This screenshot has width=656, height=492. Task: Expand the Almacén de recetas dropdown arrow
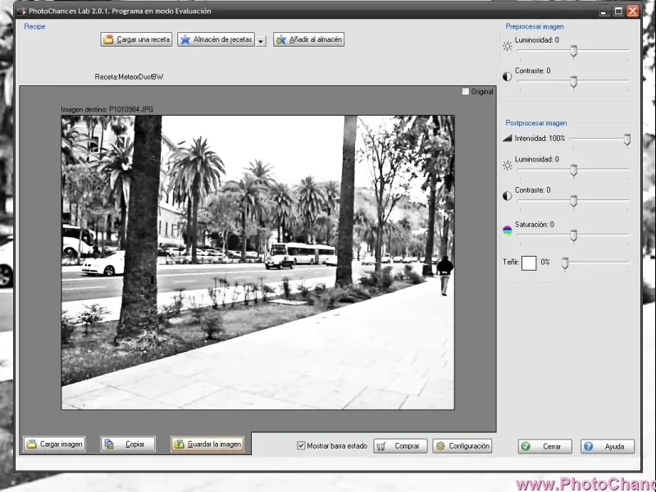[x=261, y=40]
